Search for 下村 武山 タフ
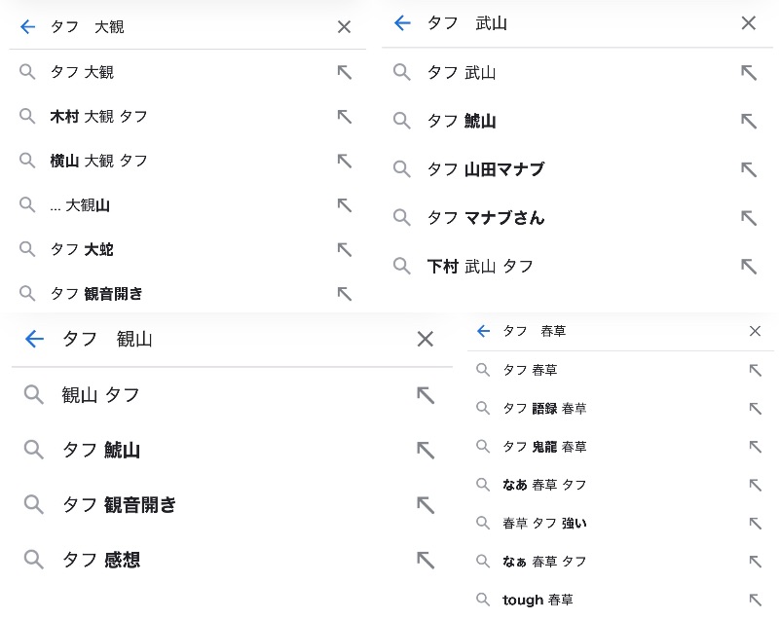 tap(480, 266)
